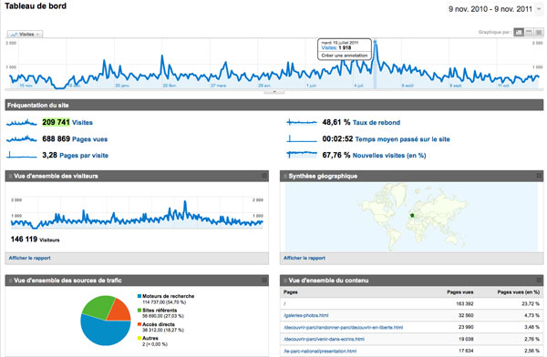Click the 163 392 page views value
The height and width of the screenshot is (357, 547).
(x=465, y=303)
